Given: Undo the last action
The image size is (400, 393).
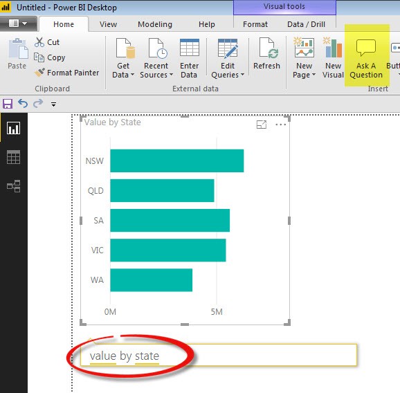Looking at the screenshot, I should point(23,104).
